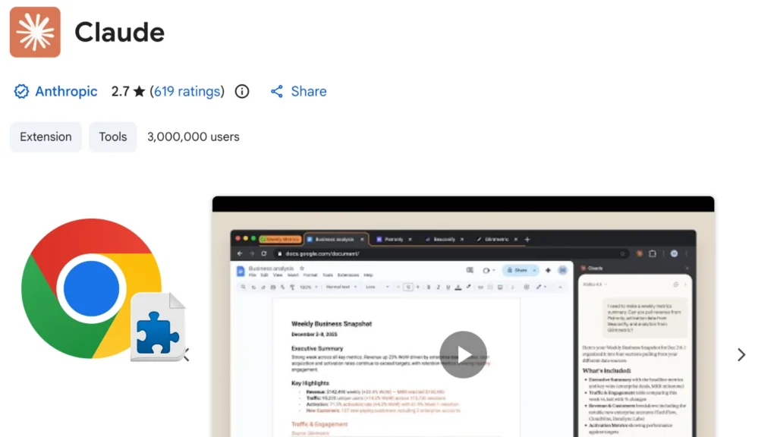The image size is (777, 437).
Task: Switch to the Business analysis browser tab
Action: tap(335, 238)
